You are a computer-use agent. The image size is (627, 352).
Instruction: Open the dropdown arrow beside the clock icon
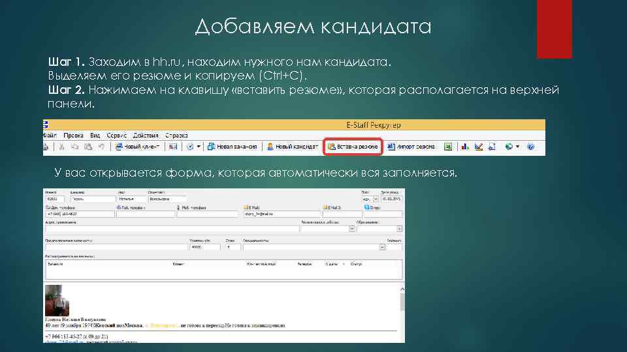(199, 147)
